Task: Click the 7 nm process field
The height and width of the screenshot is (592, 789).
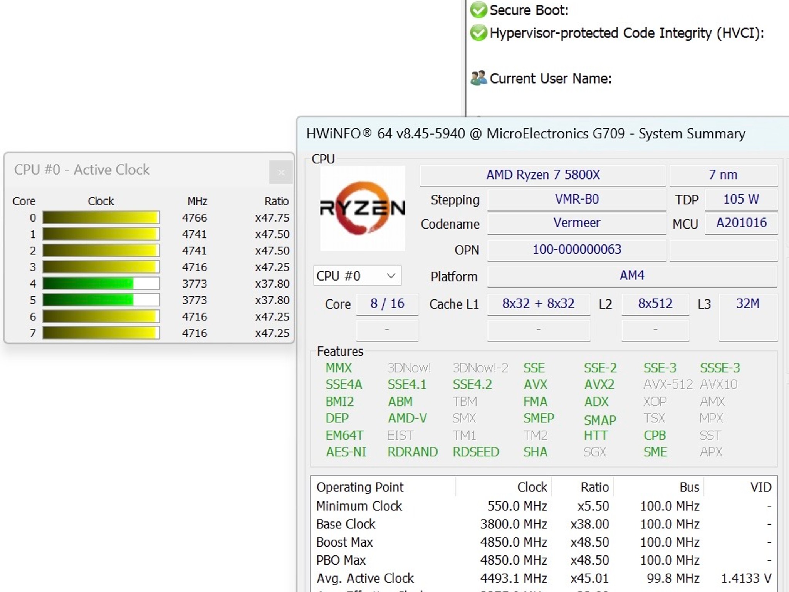Action: [x=724, y=175]
